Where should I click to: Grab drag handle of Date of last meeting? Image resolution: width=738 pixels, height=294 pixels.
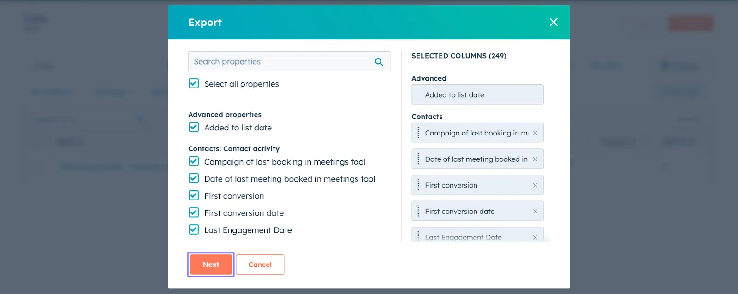418,159
